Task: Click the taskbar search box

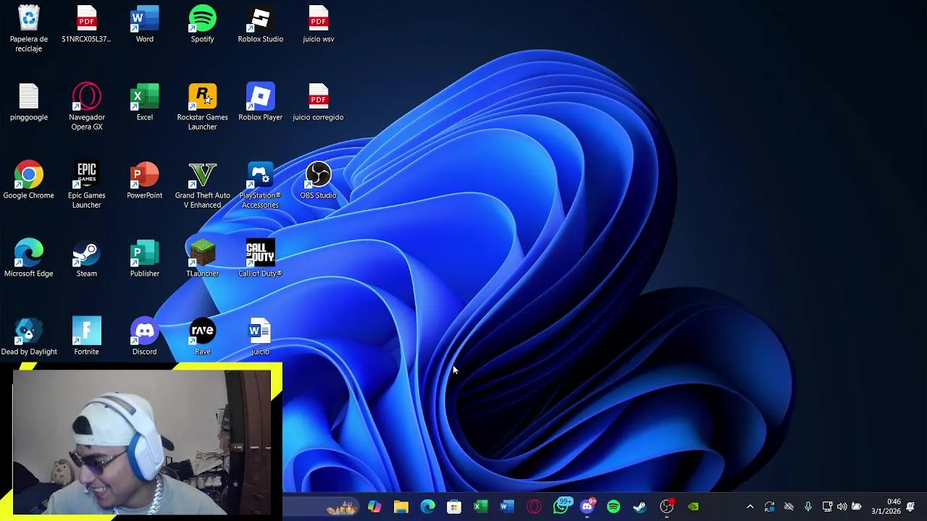Action: click(322, 507)
